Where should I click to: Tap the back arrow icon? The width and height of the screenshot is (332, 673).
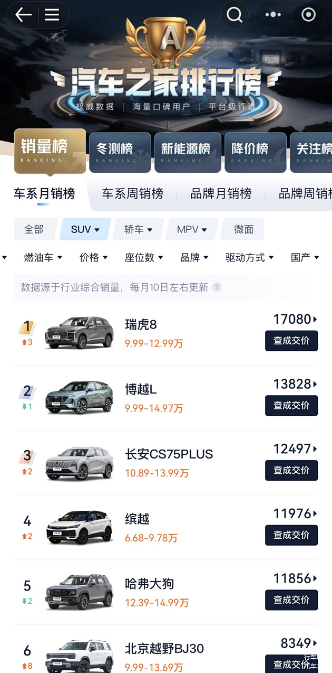(x=23, y=15)
